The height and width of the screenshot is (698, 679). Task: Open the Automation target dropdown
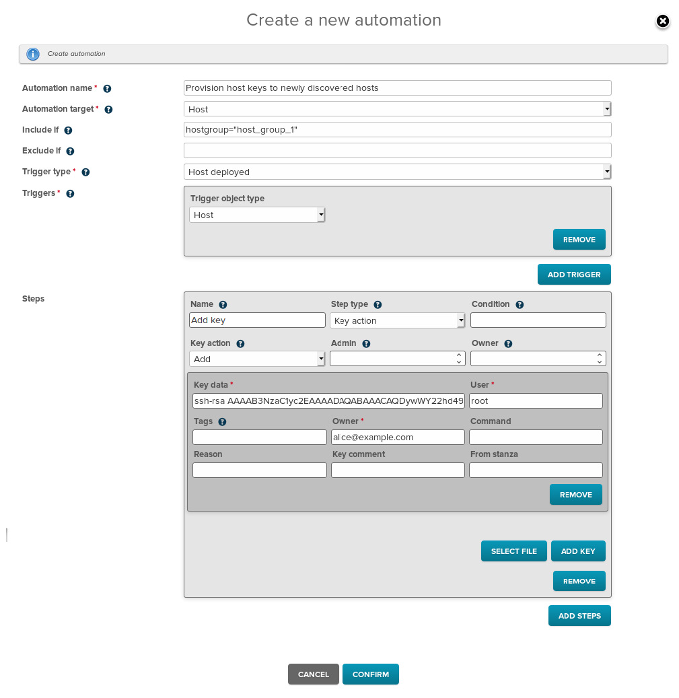[397, 109]
